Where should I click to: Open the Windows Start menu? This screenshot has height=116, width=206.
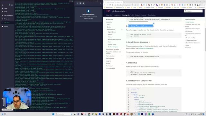pos(53,114)
